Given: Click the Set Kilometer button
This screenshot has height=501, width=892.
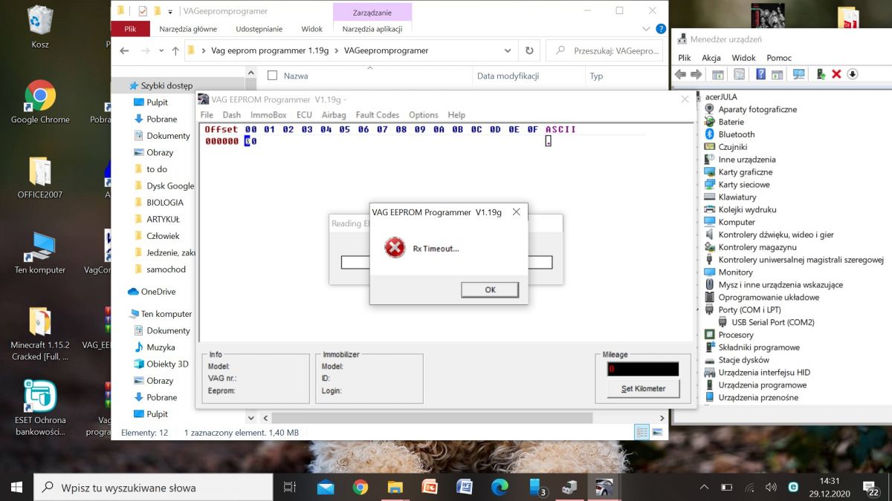Looking at the screenshot, I should (x=644, y=388).
